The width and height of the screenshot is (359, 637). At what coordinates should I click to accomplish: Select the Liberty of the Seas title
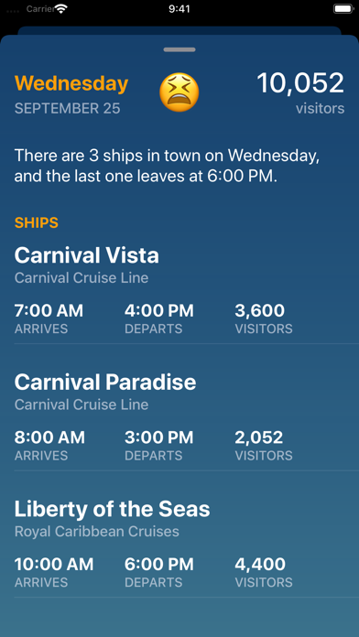click(113, 509)
